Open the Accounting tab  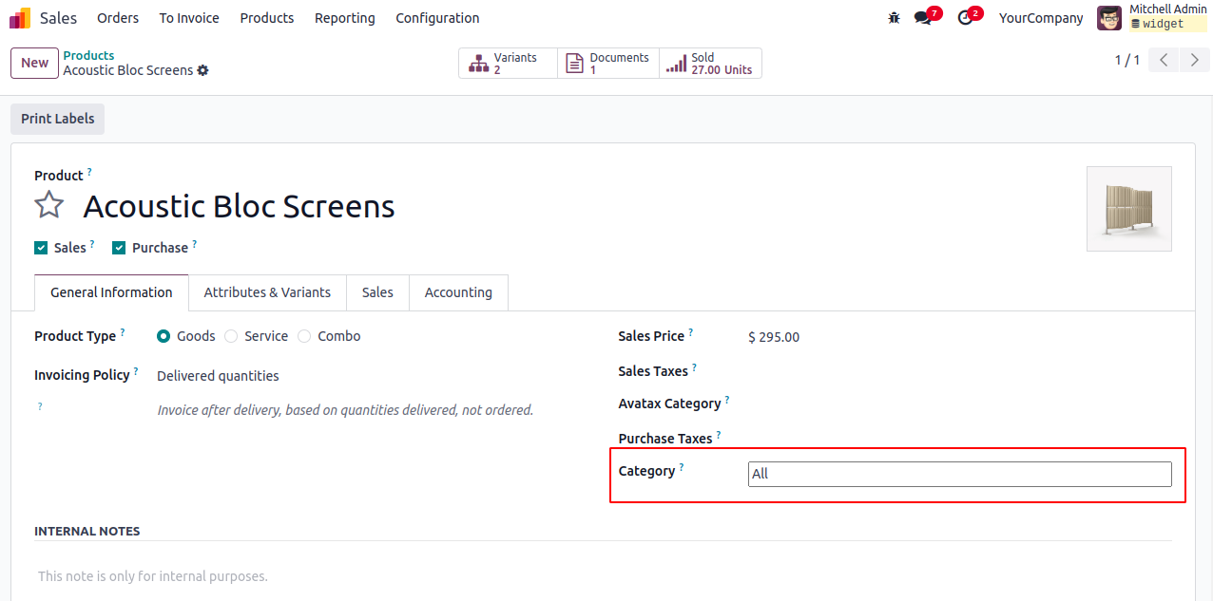458,292
